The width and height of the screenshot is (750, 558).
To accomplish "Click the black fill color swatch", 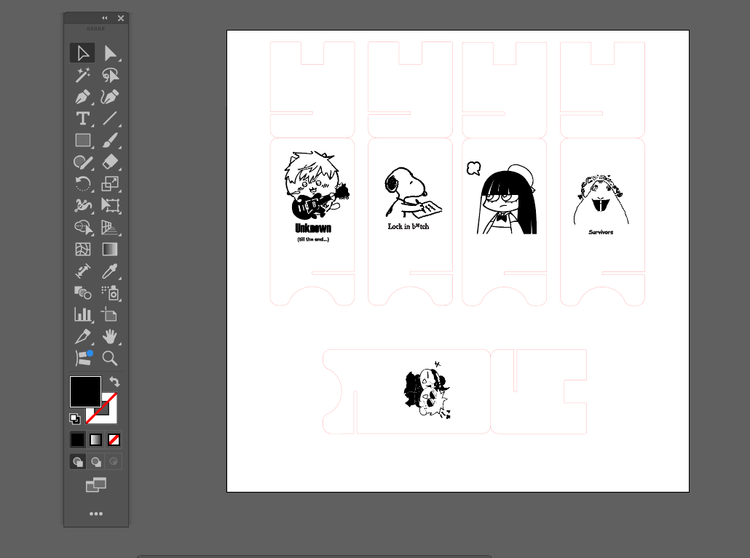I will [85, 391].
